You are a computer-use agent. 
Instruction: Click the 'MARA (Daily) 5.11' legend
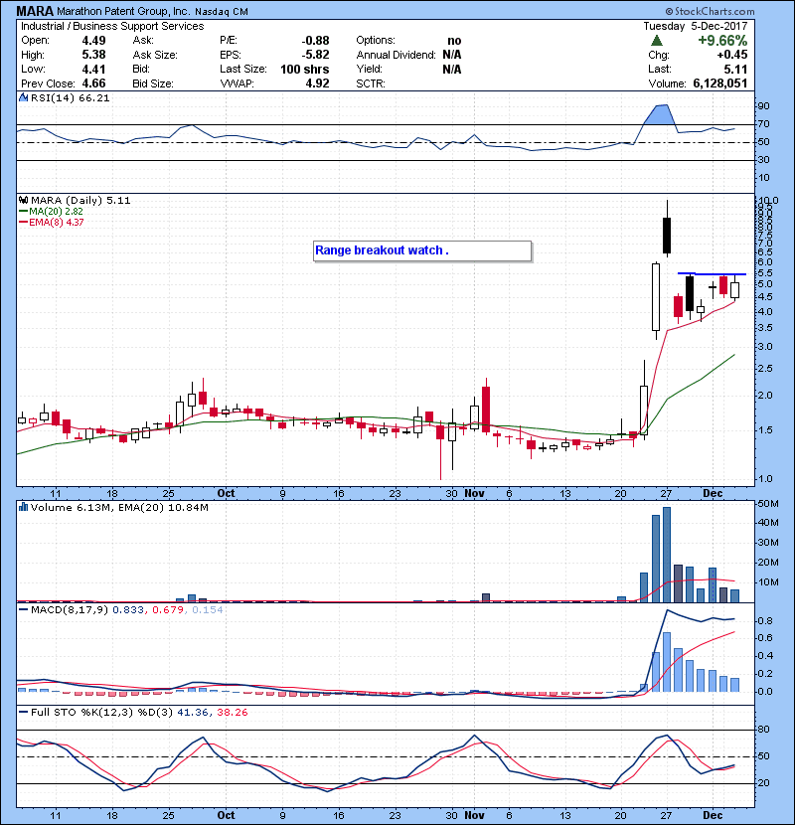tap(80, 201)
